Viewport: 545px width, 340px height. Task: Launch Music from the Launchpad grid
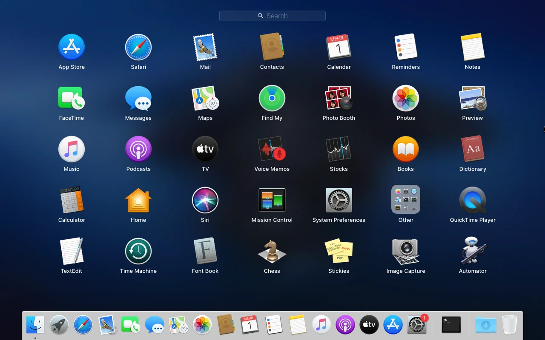point(72,149)
